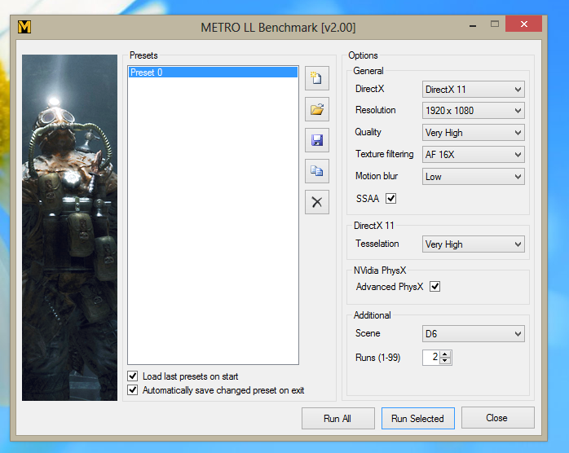Toggle the SSAA checkbox
The image size is (569, 453).
[390, 199]
